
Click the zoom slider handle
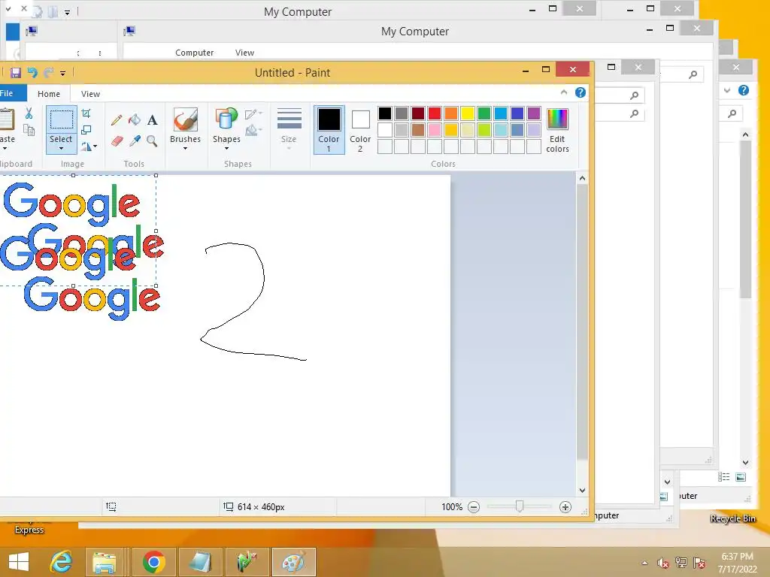click(520, 506)
